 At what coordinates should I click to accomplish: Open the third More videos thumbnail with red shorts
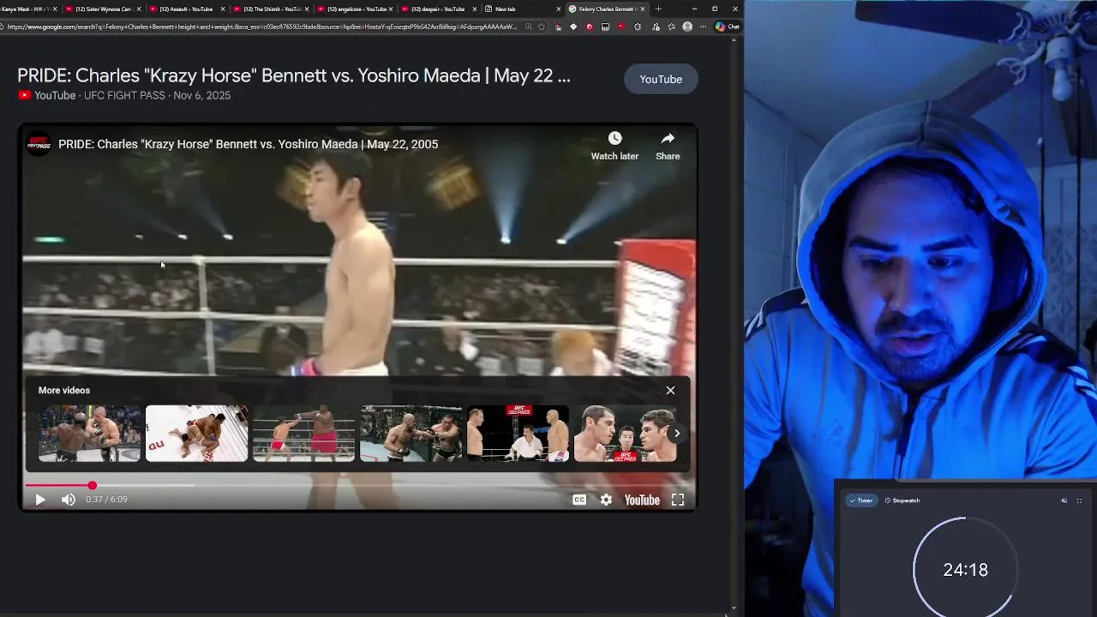point(303,433)
